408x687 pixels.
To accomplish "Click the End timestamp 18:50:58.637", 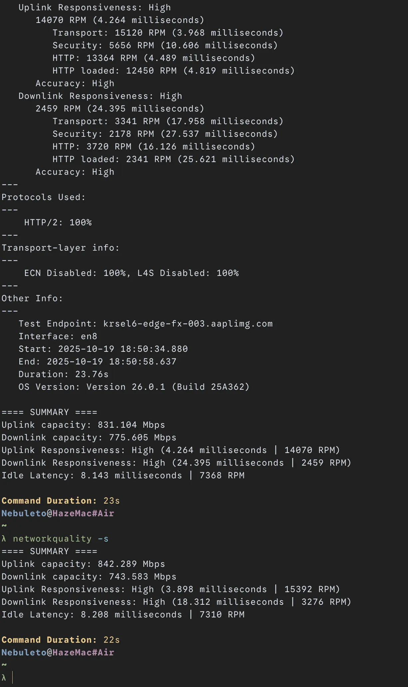I will coord(111,362).
